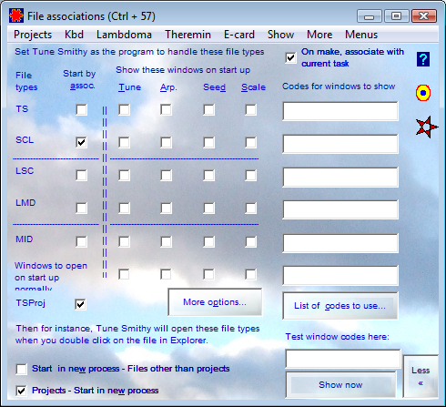Check Tune for normal start up windows
The height and width of the screenshot is (407, 446).
(x=124, y=275)
